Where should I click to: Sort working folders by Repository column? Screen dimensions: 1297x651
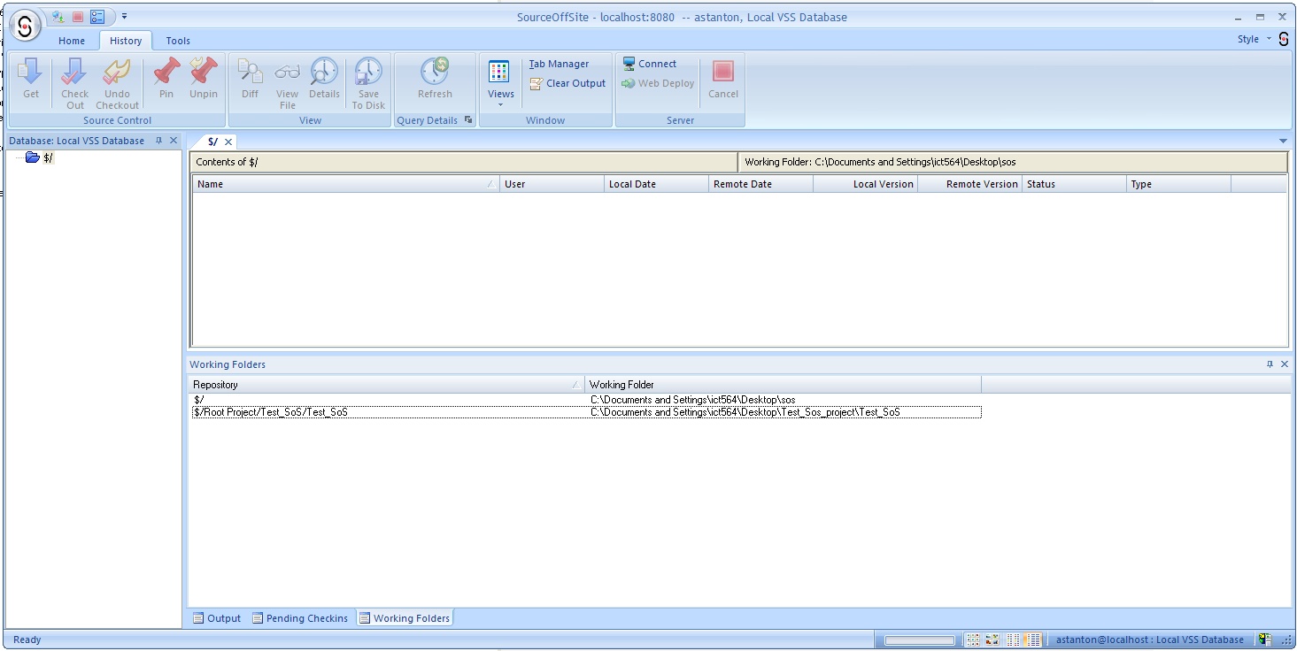tap(387, 385)
